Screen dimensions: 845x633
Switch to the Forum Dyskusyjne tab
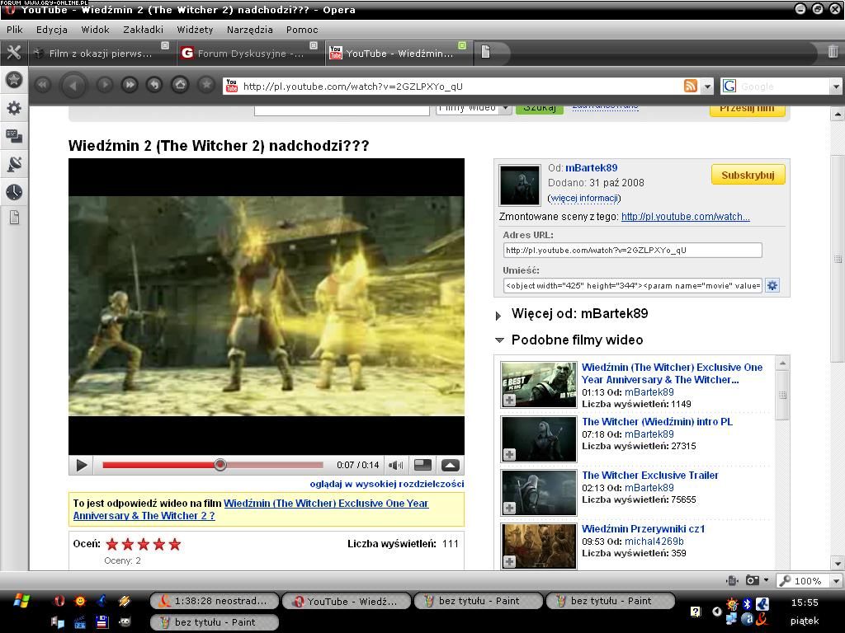[249, 53]
